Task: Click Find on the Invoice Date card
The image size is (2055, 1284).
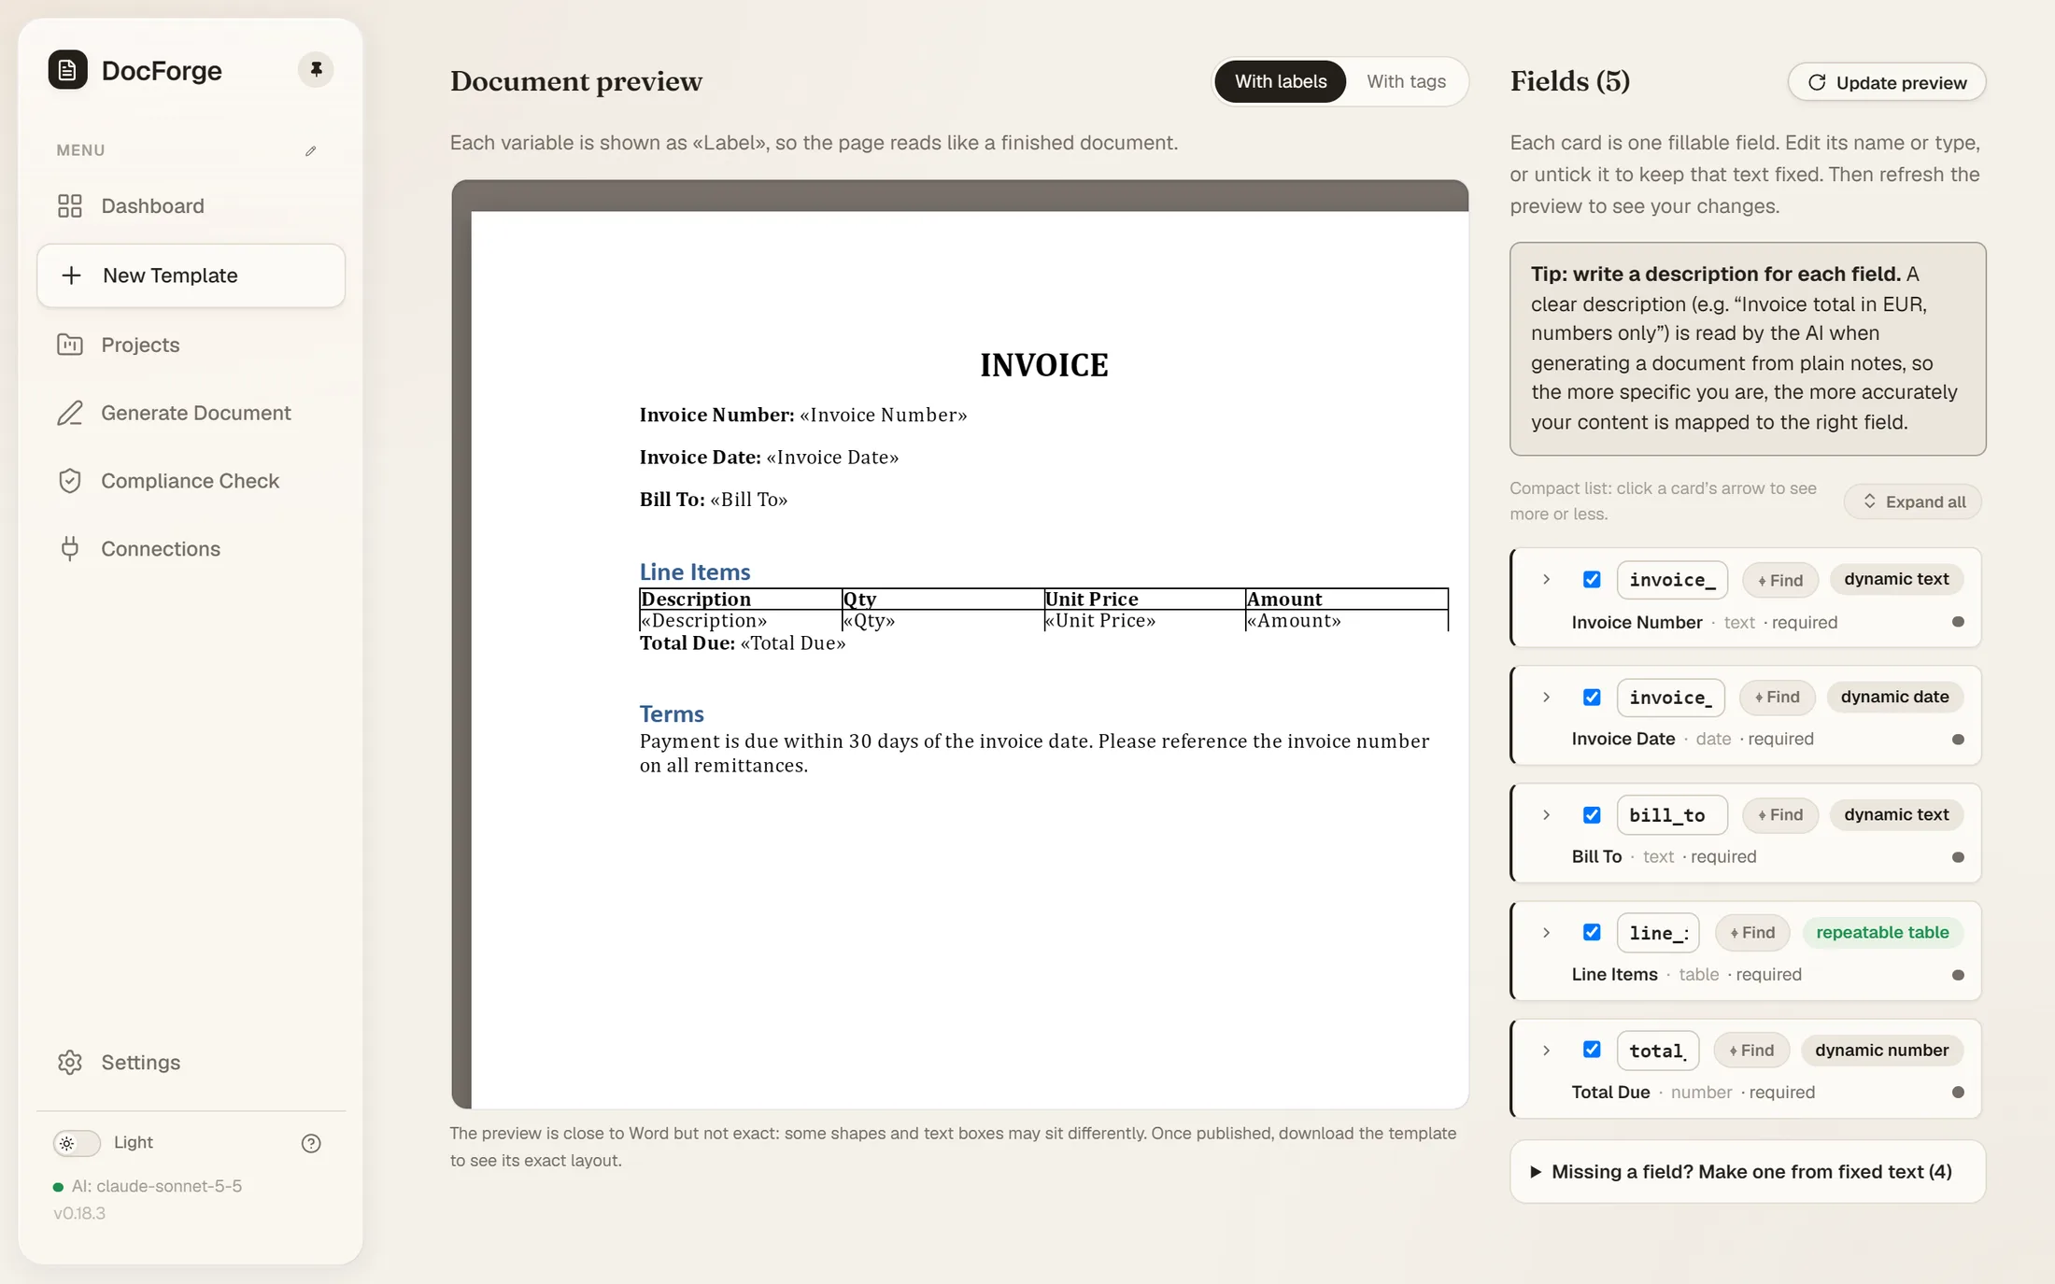Action: 1777,698
